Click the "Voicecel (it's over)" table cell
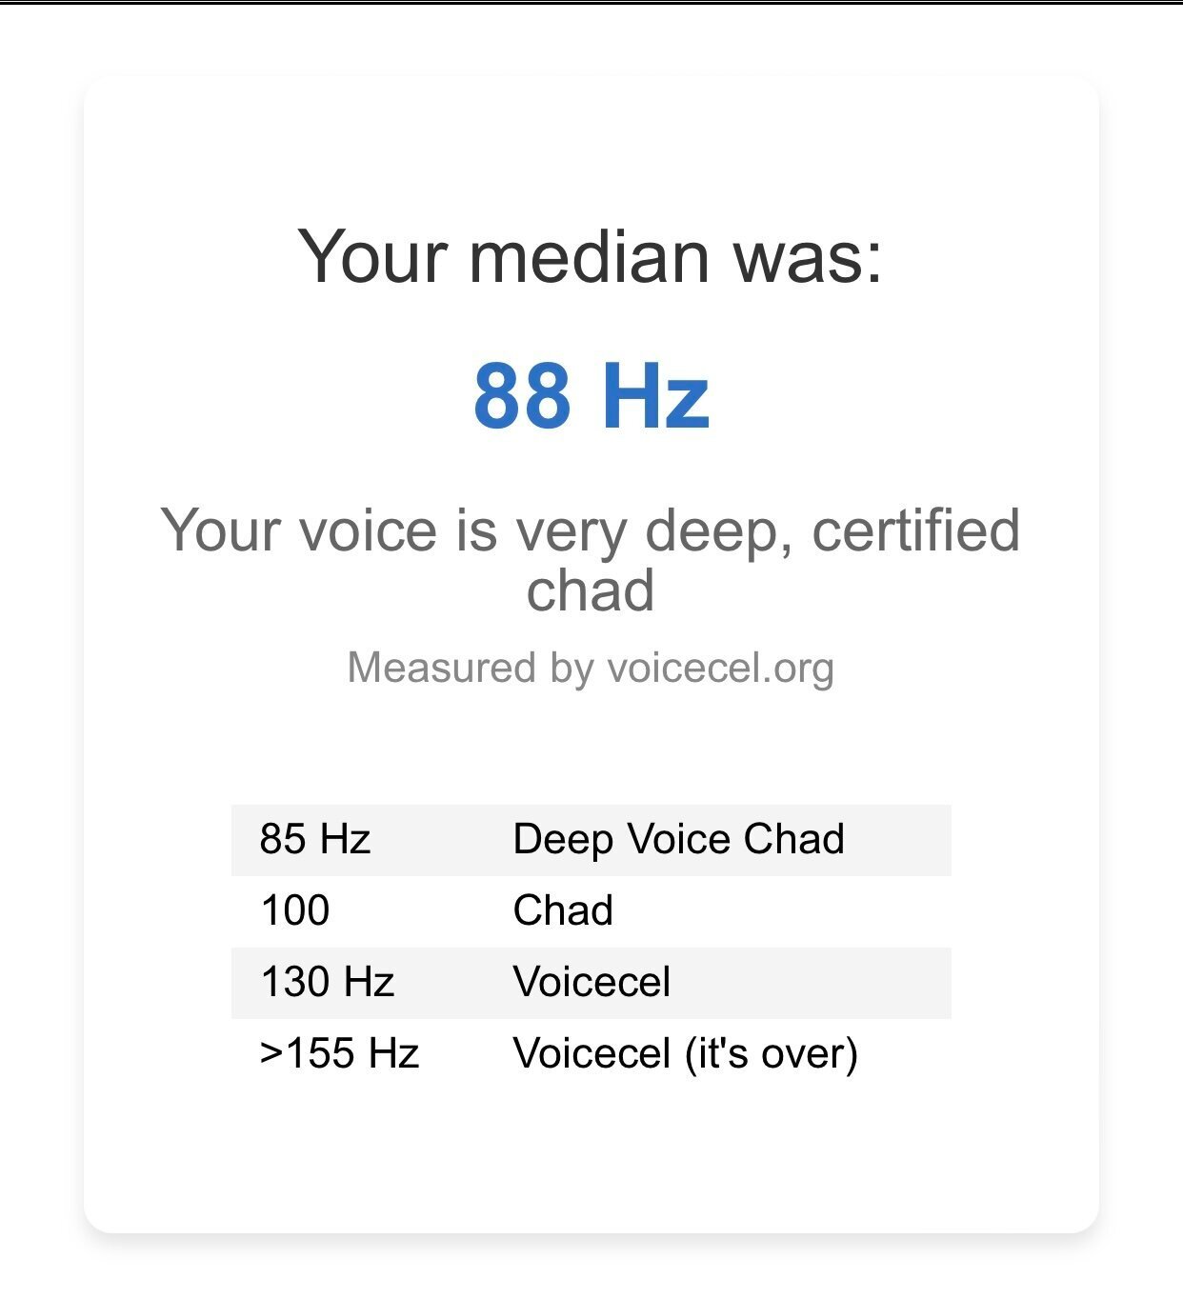Viewport: 1183px width, 1299px height. (685, 1054)
